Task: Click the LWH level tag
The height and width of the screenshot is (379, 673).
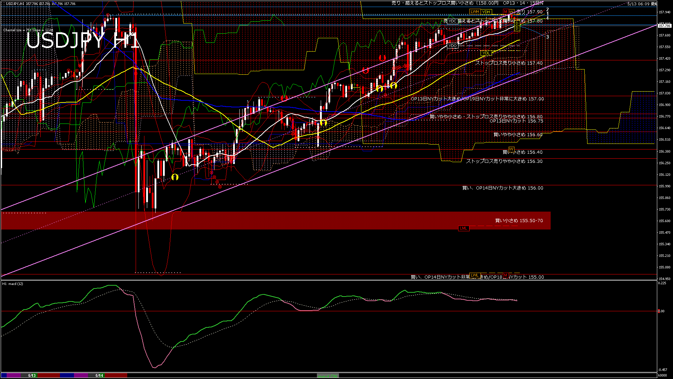Action: pos(475,12)
